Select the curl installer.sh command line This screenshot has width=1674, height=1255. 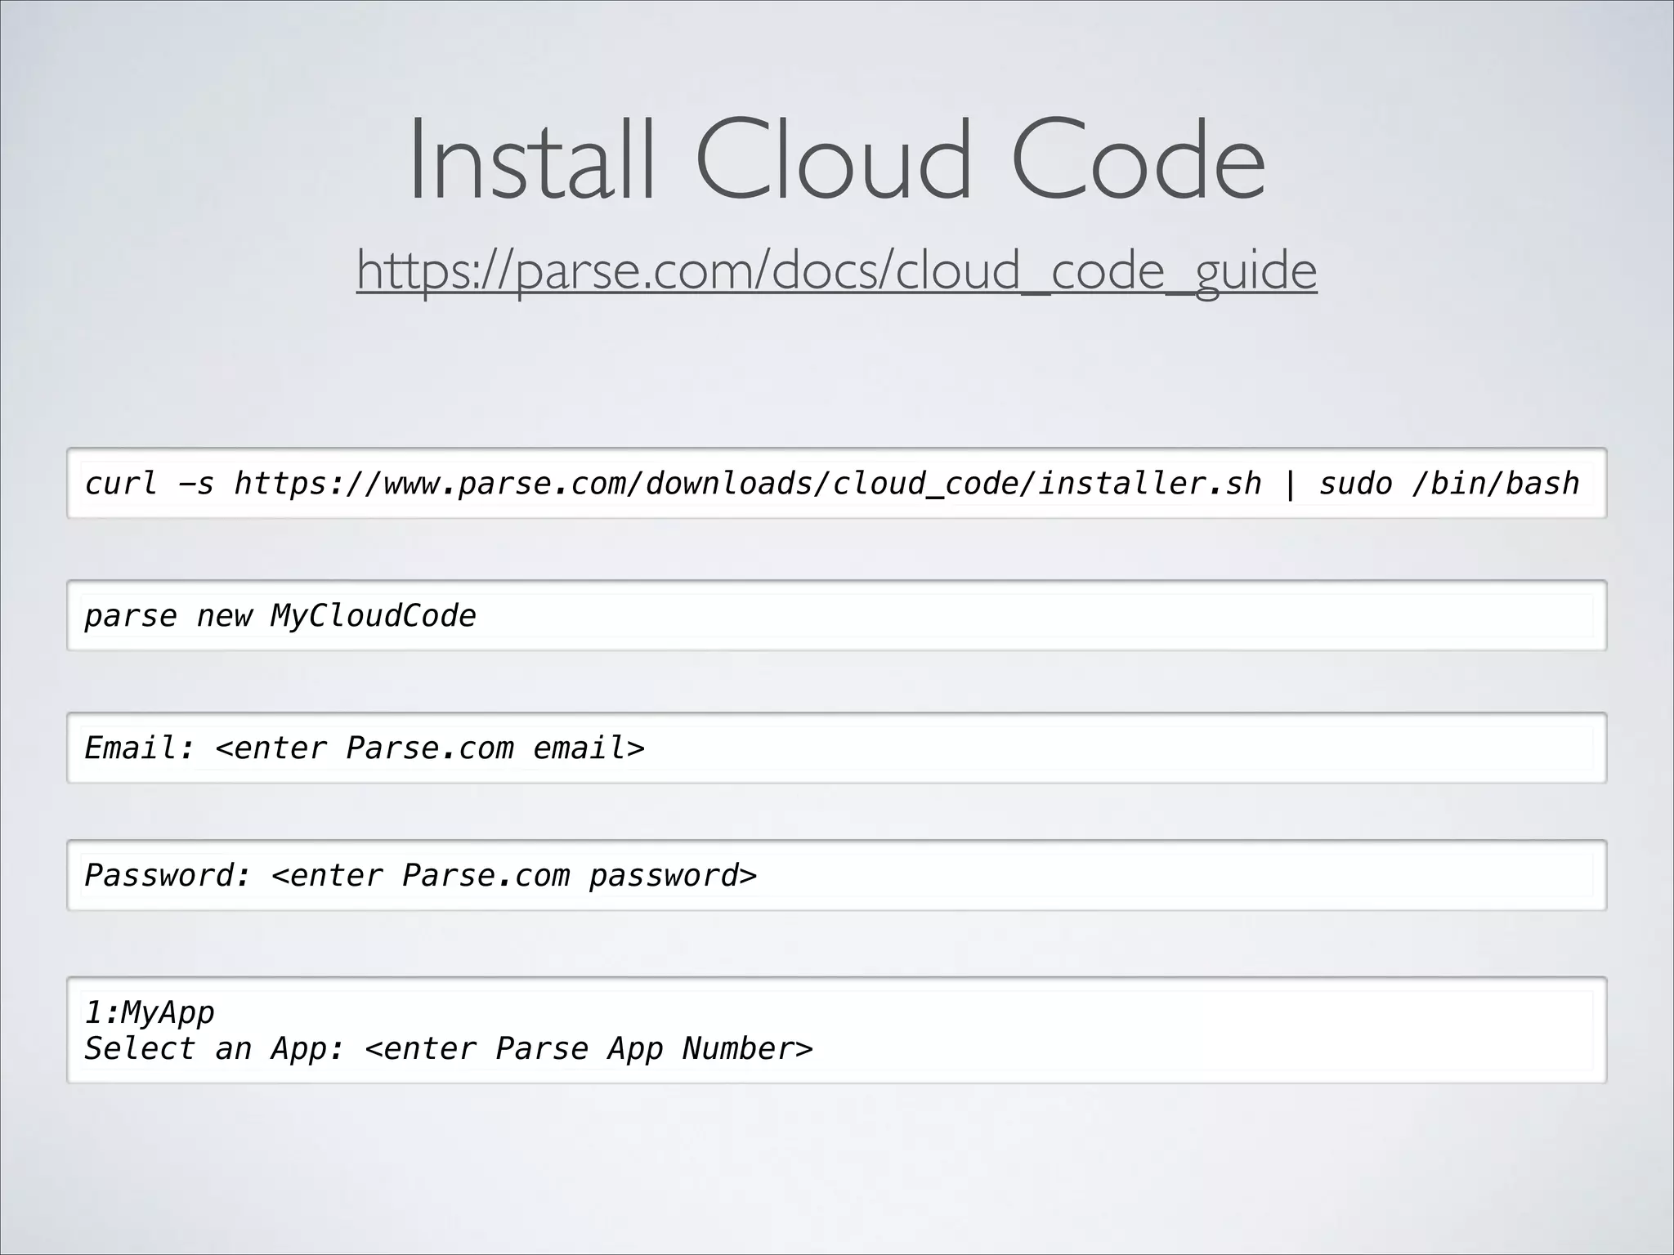coord(832,484)
